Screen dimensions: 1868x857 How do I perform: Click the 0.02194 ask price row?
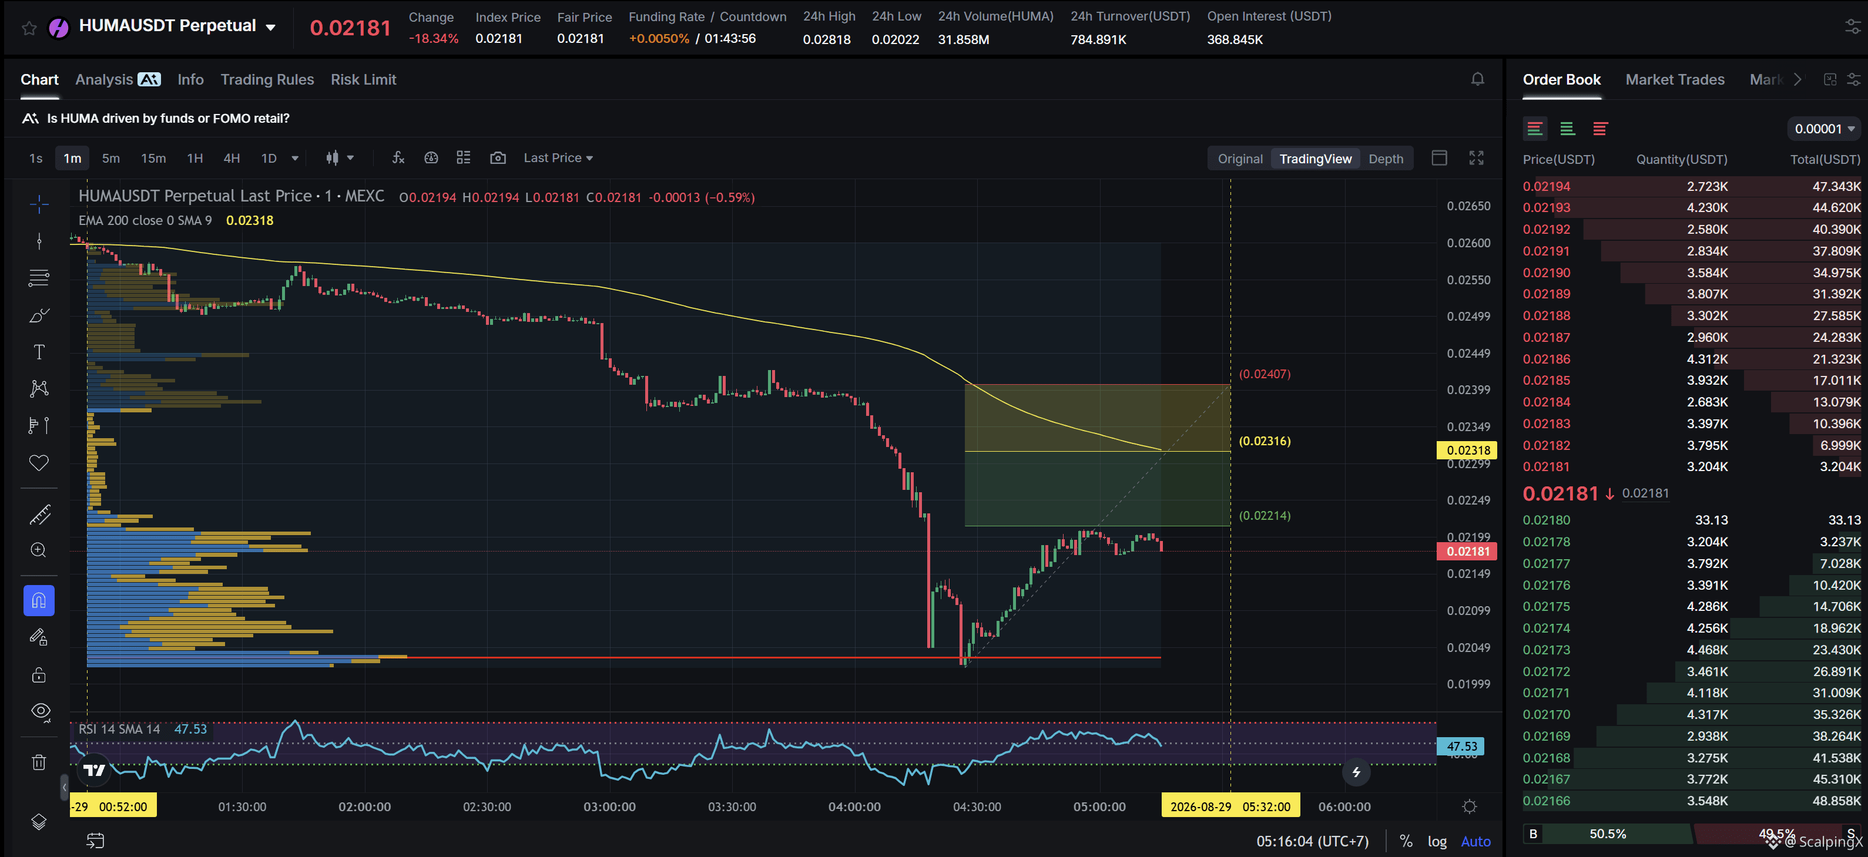pos(1692,186)
